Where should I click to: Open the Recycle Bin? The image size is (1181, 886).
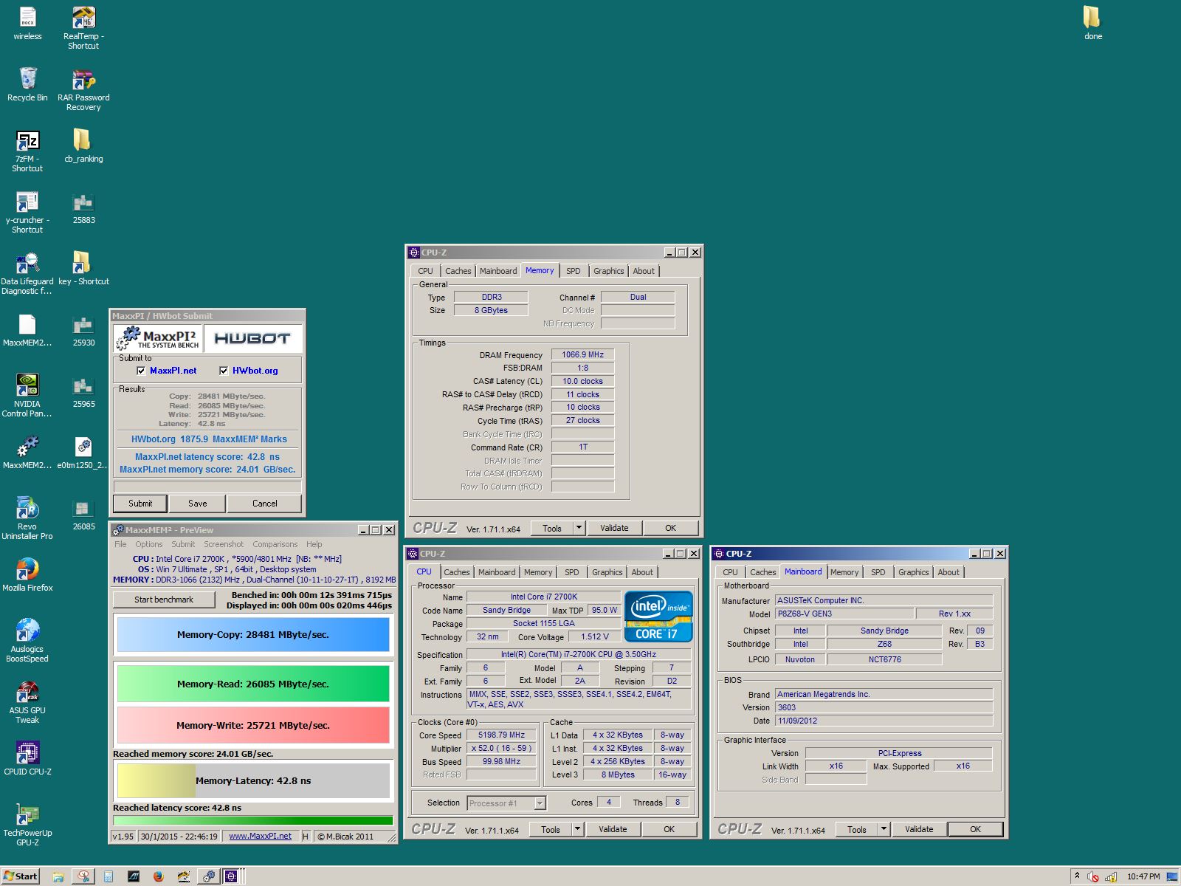coord(27,84)
